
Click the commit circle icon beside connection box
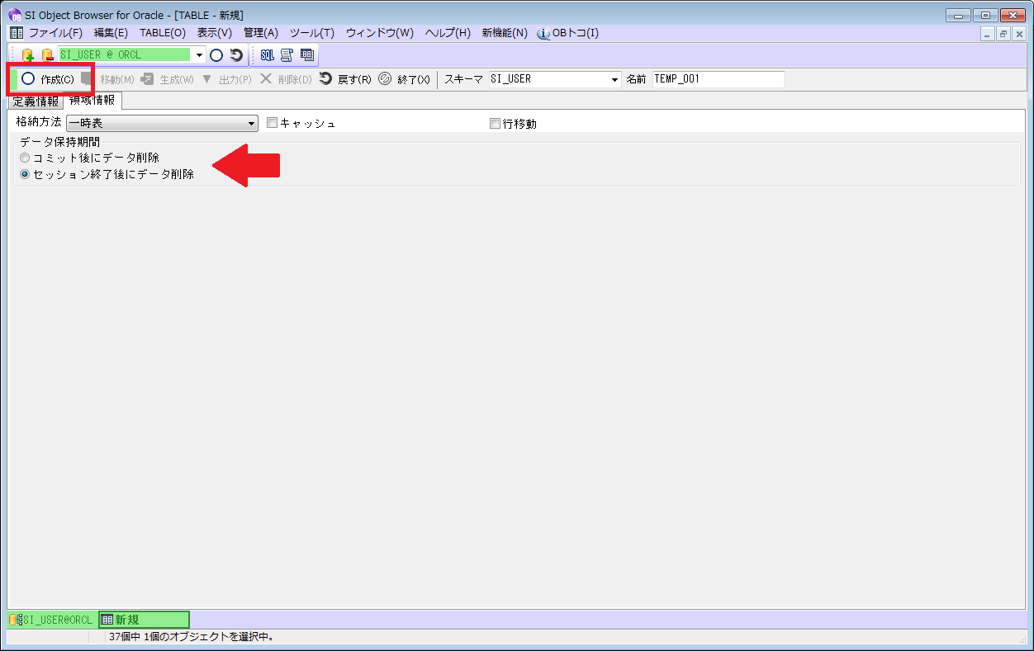tap(216, 55)
